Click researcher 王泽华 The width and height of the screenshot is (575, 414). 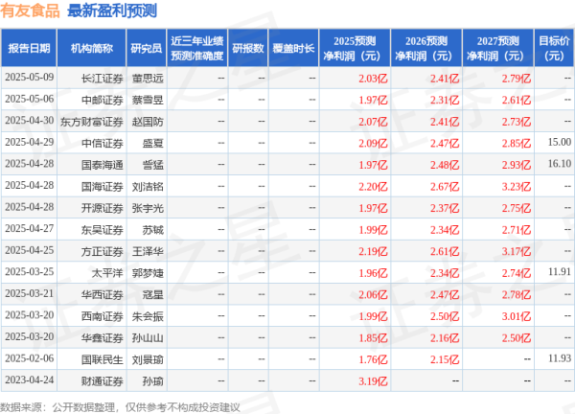[148, 251]
